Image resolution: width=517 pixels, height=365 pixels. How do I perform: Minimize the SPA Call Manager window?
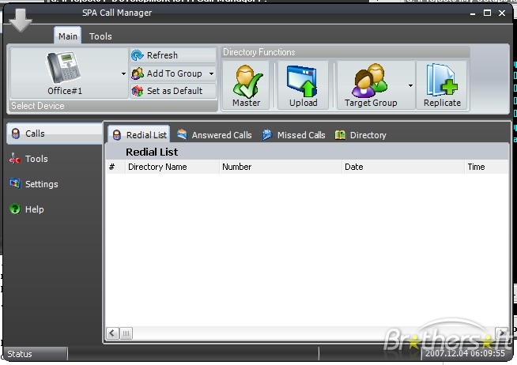click(473, 13)
